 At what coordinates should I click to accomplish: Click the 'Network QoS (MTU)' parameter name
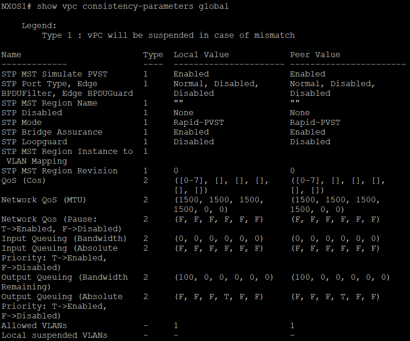44,200
